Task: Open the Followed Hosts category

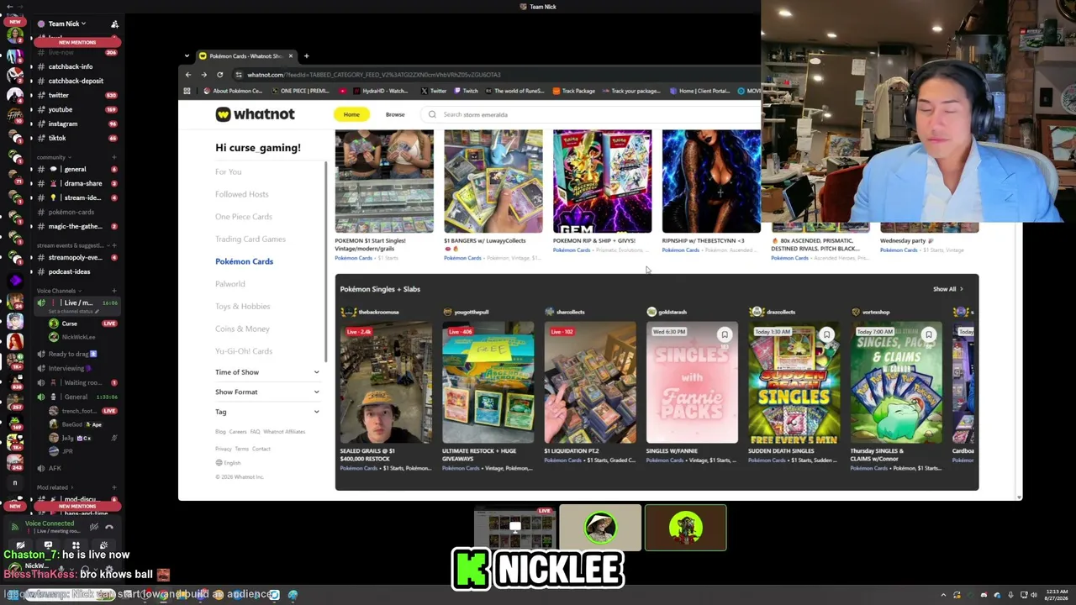Action: [242, 194]
